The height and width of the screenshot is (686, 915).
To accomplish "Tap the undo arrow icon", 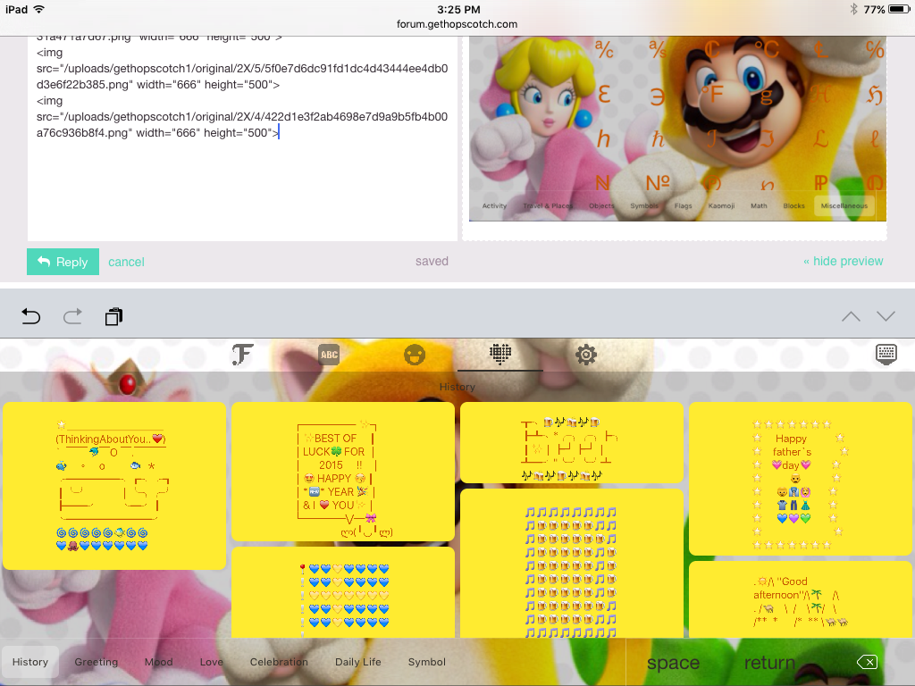I will pos(31,316).
